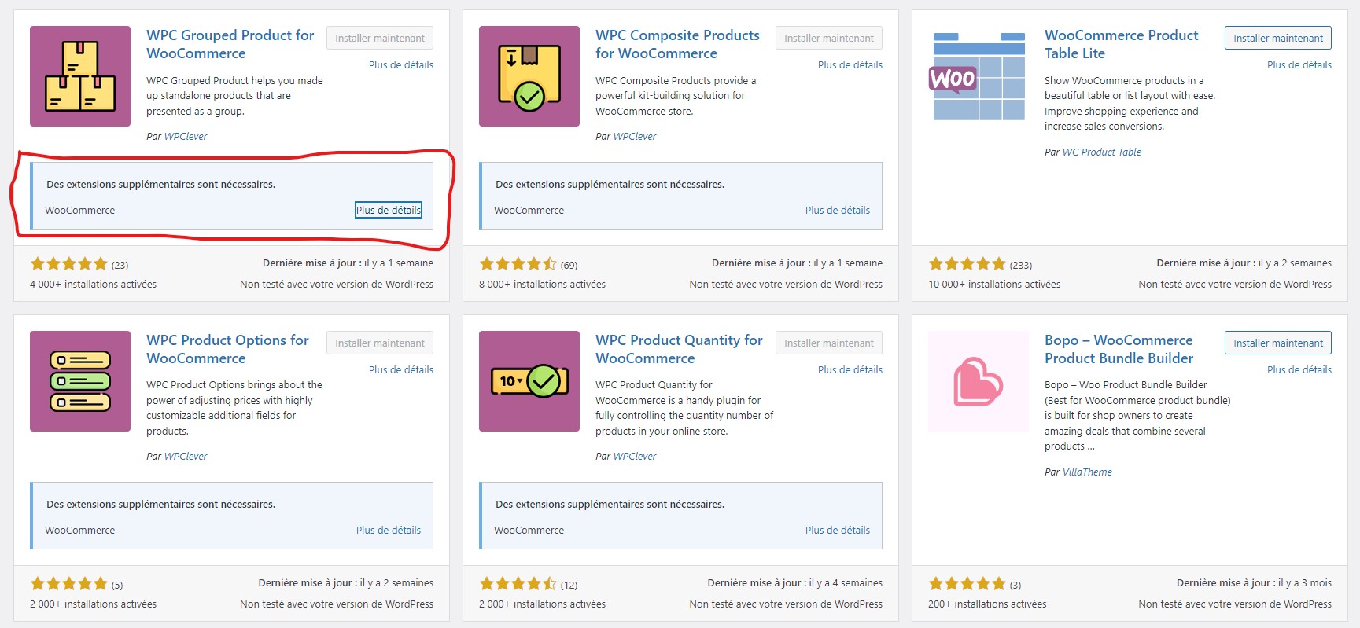Open WooCommerce dependency details in WPC Grouped Product notice
This screenshot has width=1360, height=628.
pyautogui.click(x=389, y=210)
